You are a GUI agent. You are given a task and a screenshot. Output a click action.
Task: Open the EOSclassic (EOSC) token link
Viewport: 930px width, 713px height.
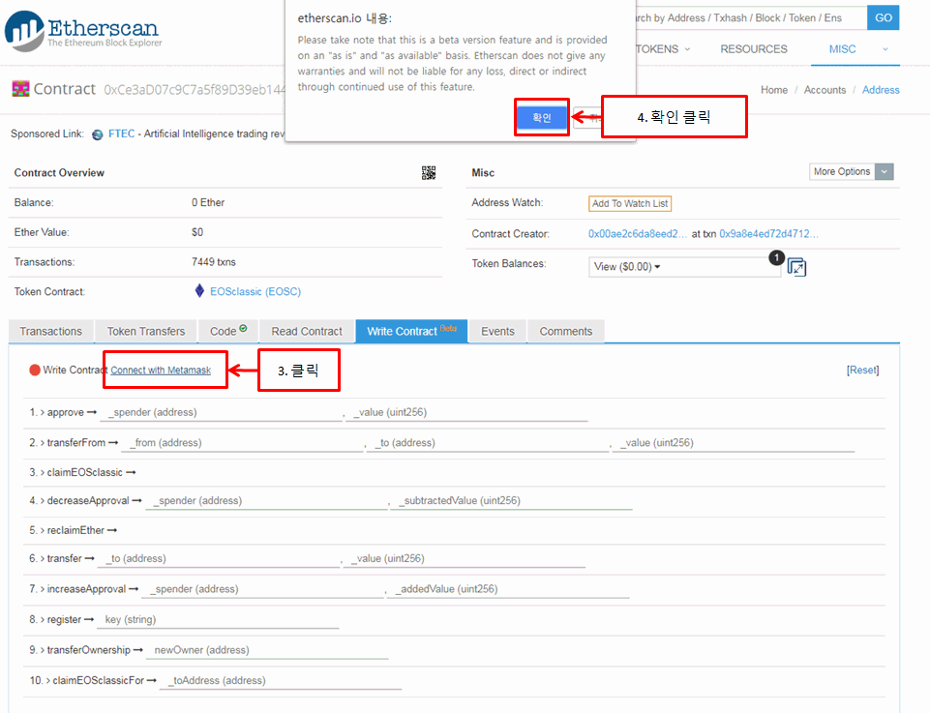click(x=255, y=291)
